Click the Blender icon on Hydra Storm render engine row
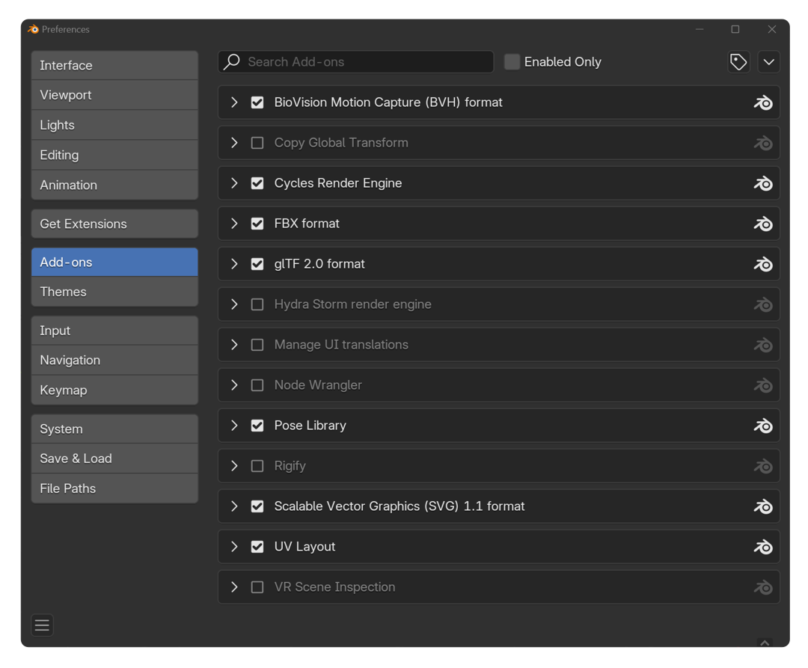The width and height of the screenshot is (808, 668). point(763,304)
